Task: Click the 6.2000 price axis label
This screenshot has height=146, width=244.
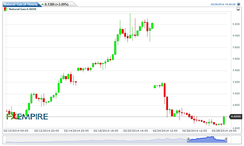Action: [236, 24]
